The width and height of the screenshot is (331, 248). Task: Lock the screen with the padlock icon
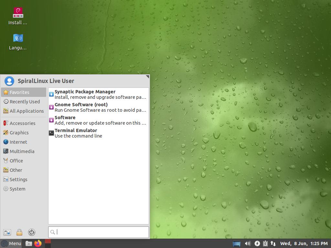point(19,232)
